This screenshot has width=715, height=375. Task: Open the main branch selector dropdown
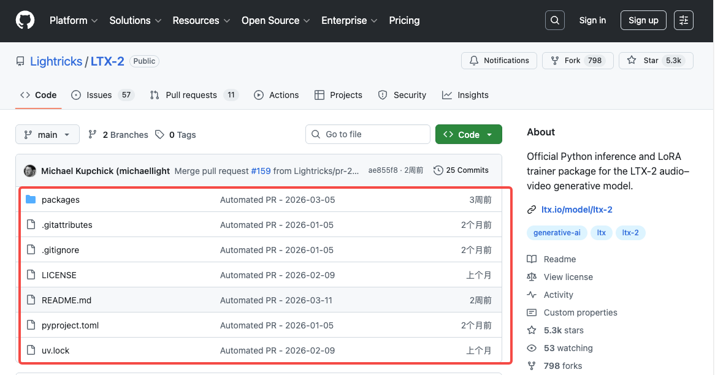click(47, 134)
